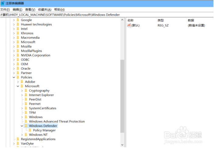Image resolution: width=214 pixels, height=149 pixels.
Task: Expand the Huawei technologies key
Action: click(x=14, y=25)
